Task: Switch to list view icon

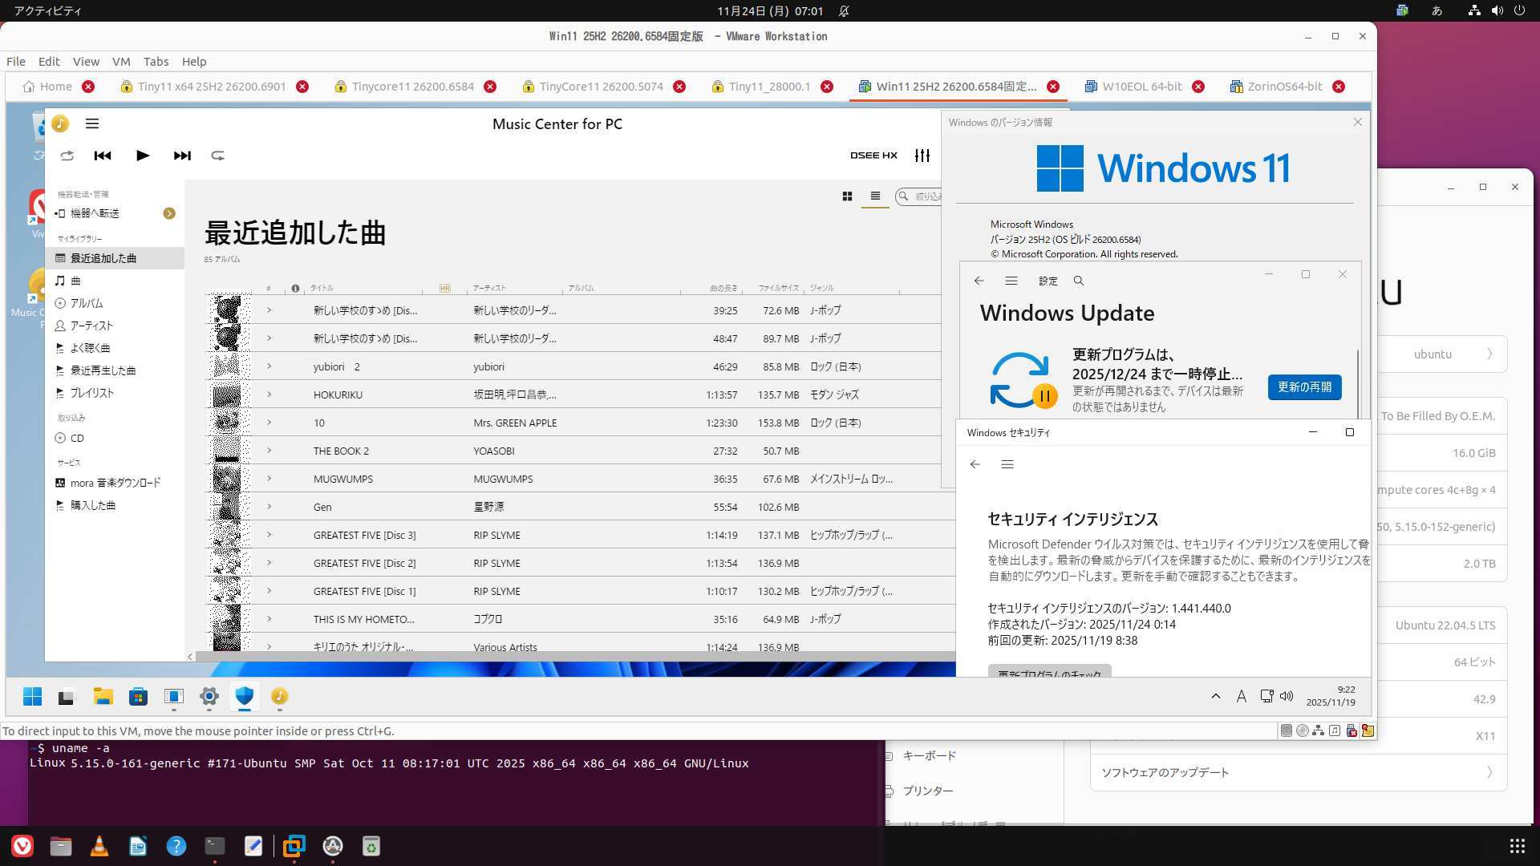Action: (875, 196)
